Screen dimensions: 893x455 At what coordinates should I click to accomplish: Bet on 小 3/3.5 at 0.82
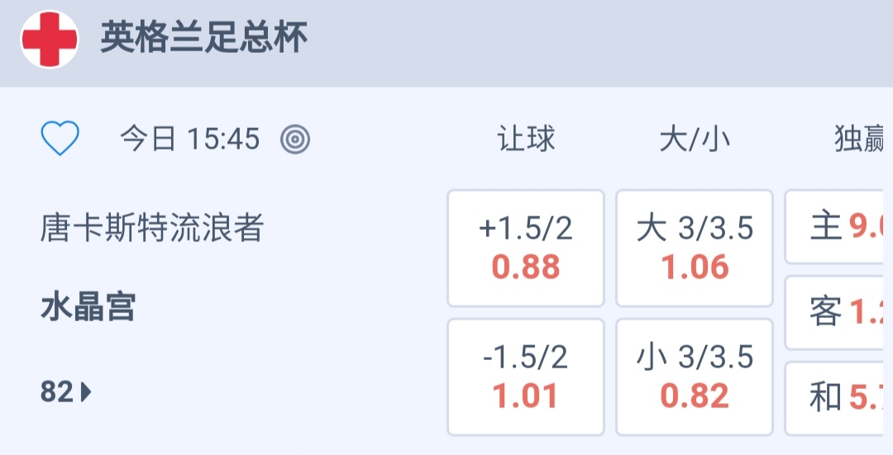click(695, 377)
